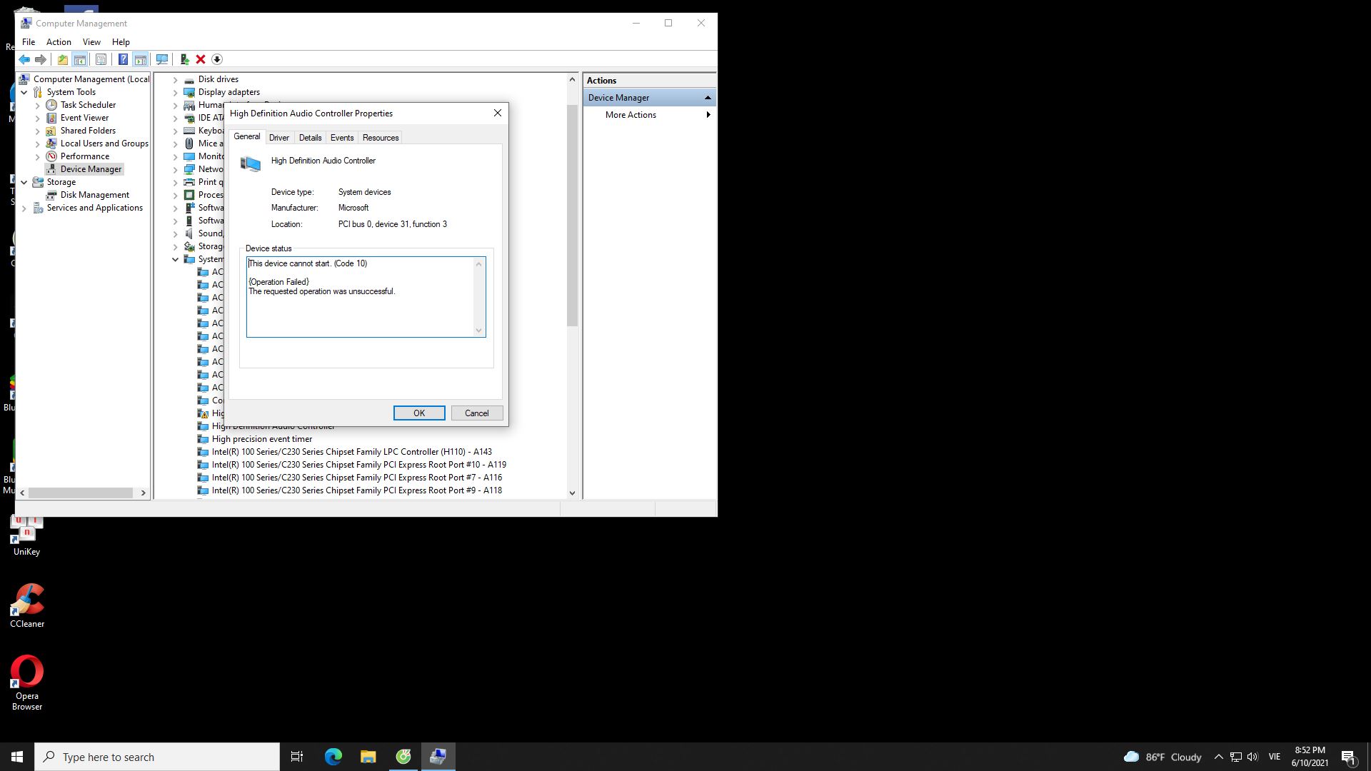Click the disable device icon in toolbar
This screenshot has width=1371, height=771.
[x=216, y=60]
